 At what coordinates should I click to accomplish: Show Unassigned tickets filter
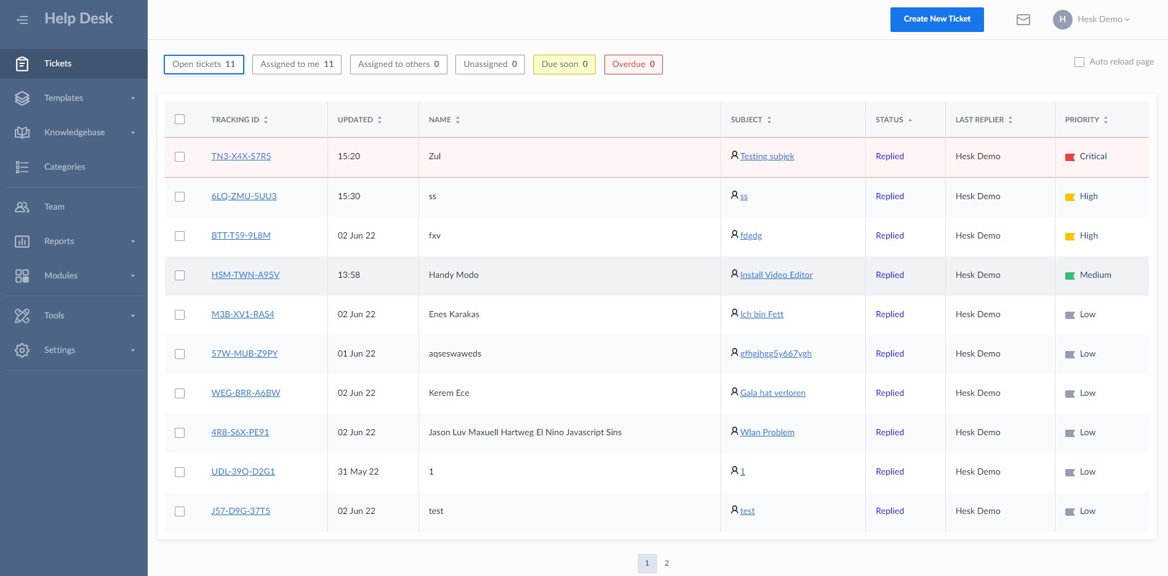coord(490,65)
